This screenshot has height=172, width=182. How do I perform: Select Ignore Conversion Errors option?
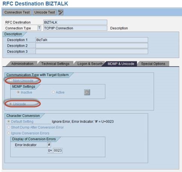coord(9,133)
